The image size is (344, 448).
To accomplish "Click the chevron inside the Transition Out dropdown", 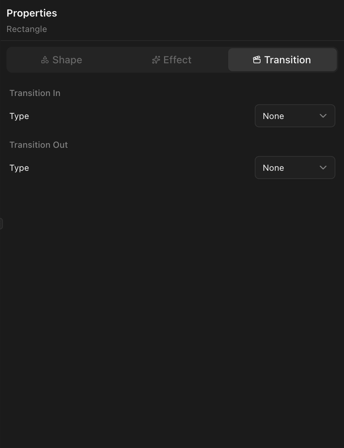I will [323, 168].
